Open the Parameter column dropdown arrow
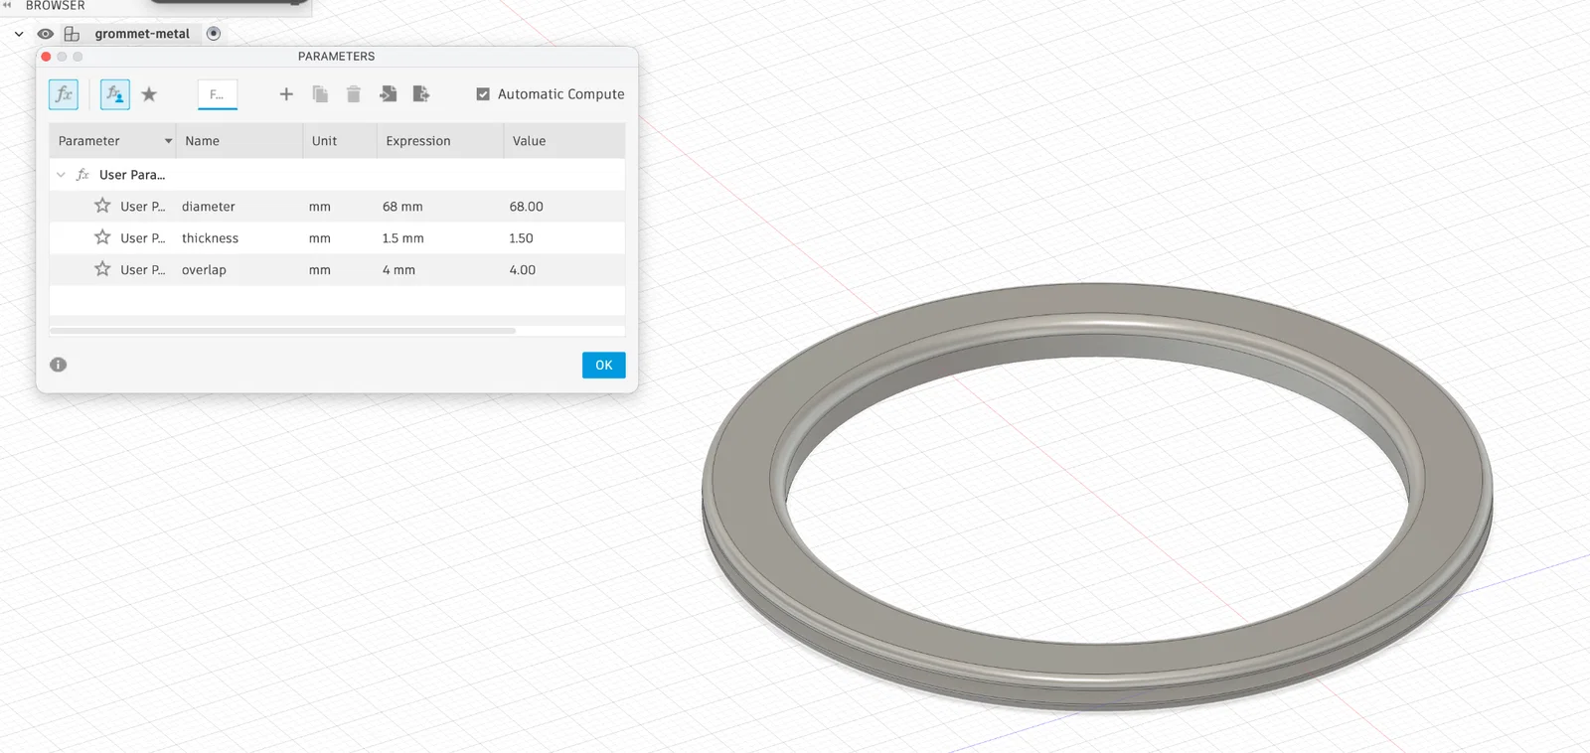The width and height of the screenshot is (1590, 753). tap(168, 141)
